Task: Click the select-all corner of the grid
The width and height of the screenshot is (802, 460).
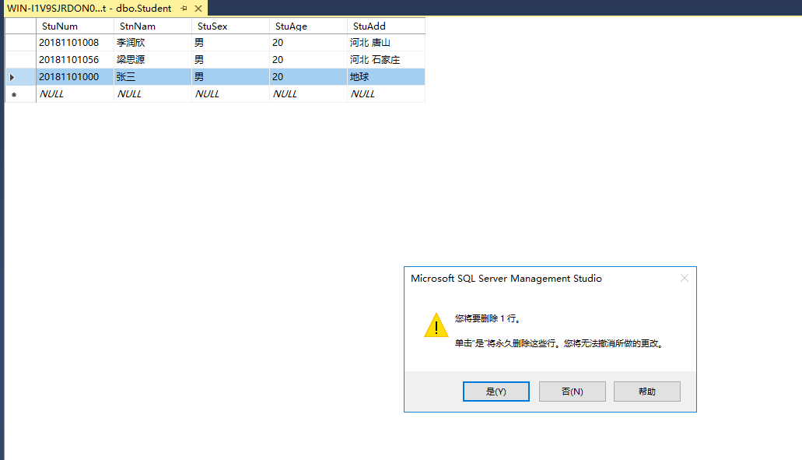Action: [x=20, y=26]
